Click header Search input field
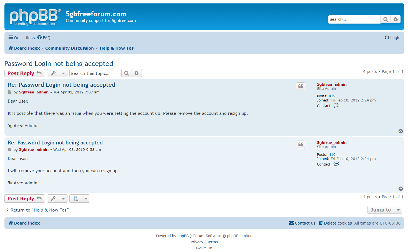Image resolution: width=408 pixels, height=252 pixels. coord(354,19)
